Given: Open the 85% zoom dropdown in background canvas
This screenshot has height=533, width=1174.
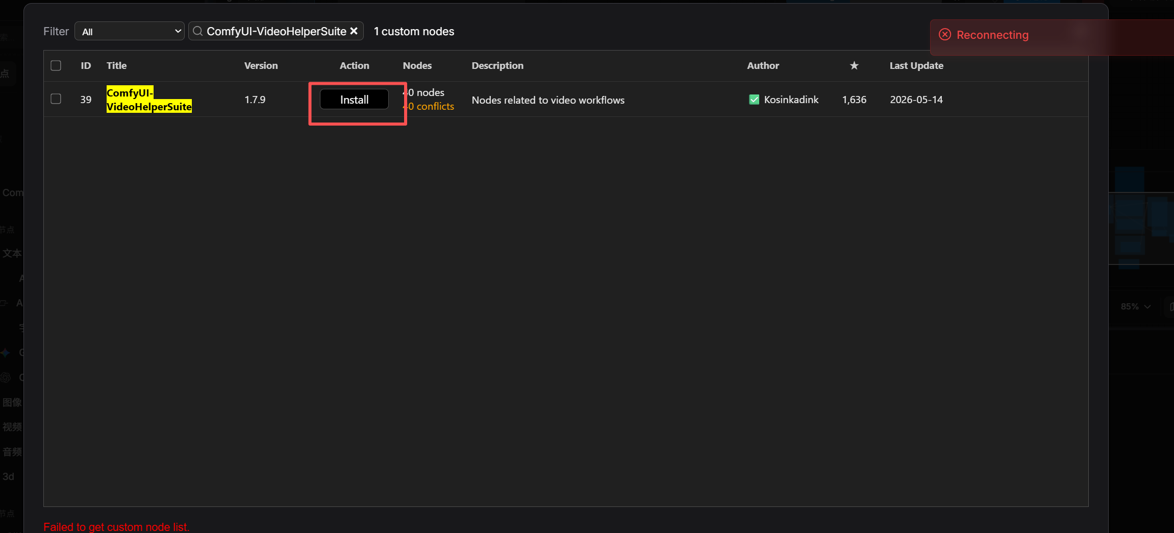Looking at the screenshot, I should point(1136,306).
